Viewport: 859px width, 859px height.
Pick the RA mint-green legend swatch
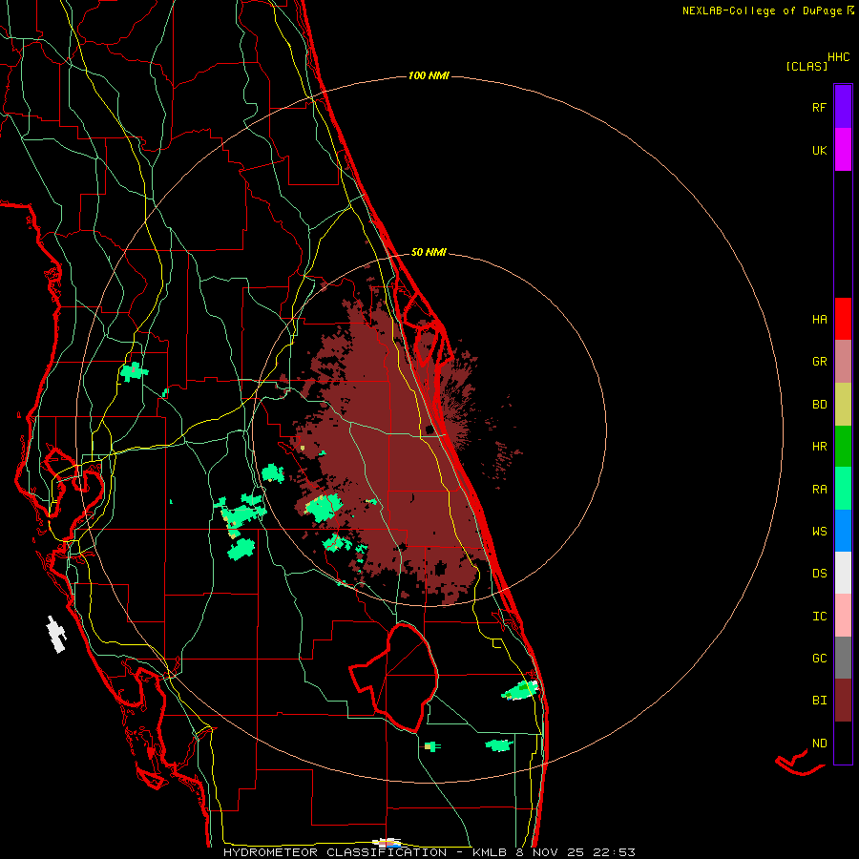pyautogui.click(x=843, y=489)
